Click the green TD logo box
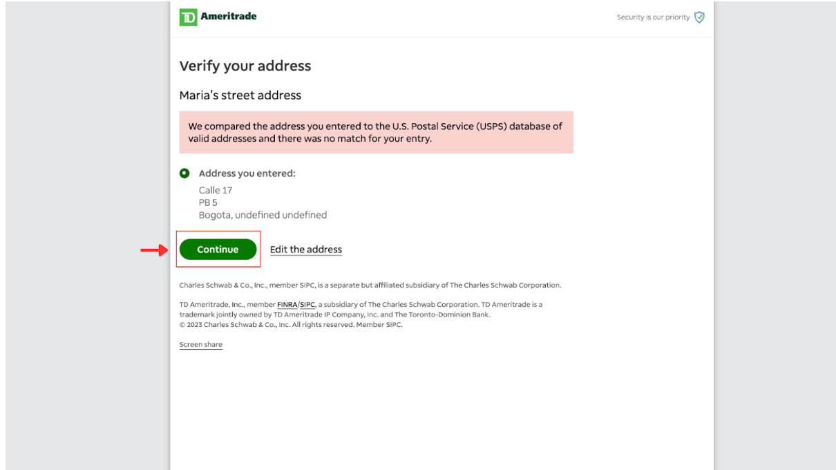Screen dimensions: 836x470 [x=188, y=17]
